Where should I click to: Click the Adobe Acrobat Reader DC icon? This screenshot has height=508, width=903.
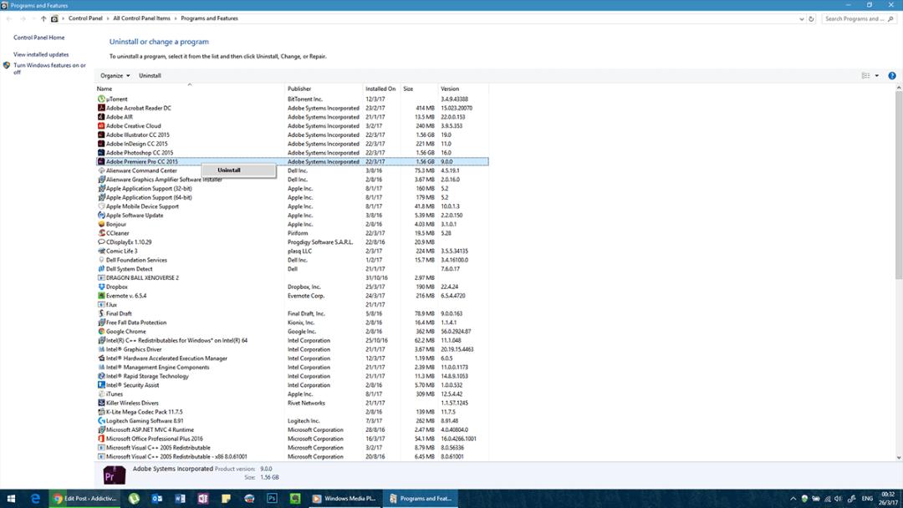(101, 108)
